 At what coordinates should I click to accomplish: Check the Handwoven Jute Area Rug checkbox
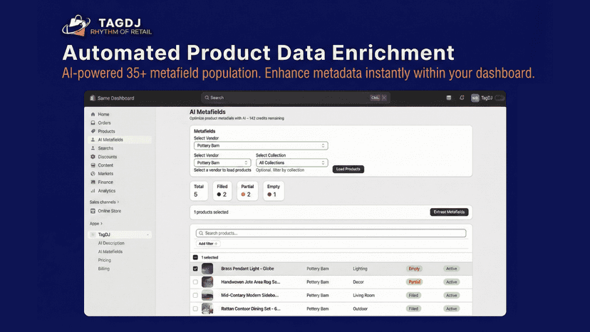tap(195, 282)
